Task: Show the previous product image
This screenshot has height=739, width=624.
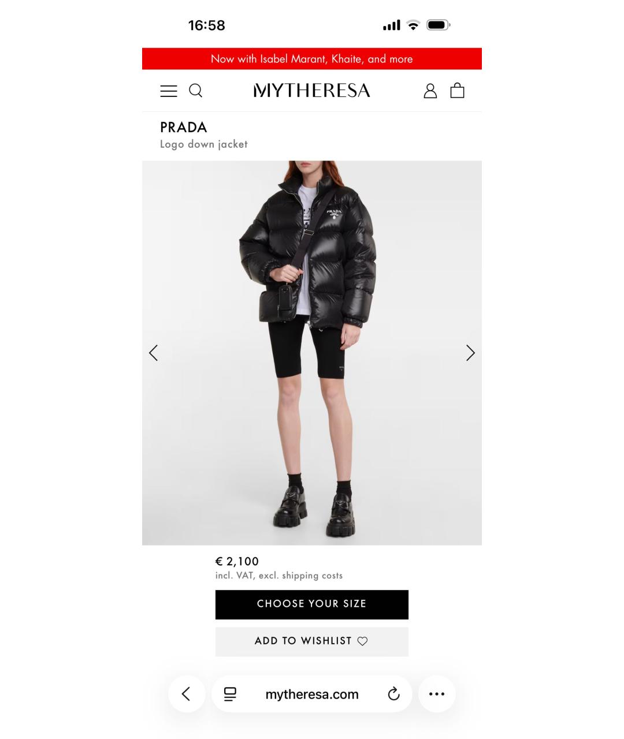Action: (153, 353)
